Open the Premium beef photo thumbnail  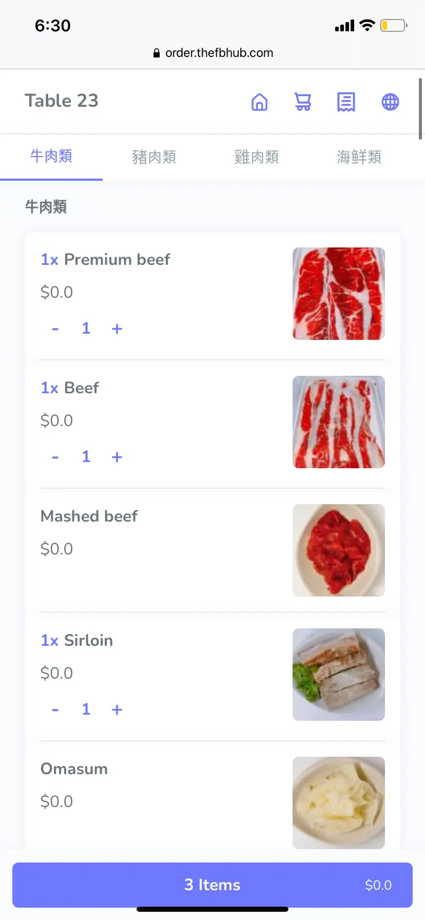click(339, 294)
